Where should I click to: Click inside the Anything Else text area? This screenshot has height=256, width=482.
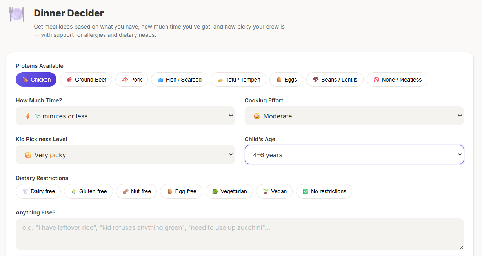[x=239, y=233]
